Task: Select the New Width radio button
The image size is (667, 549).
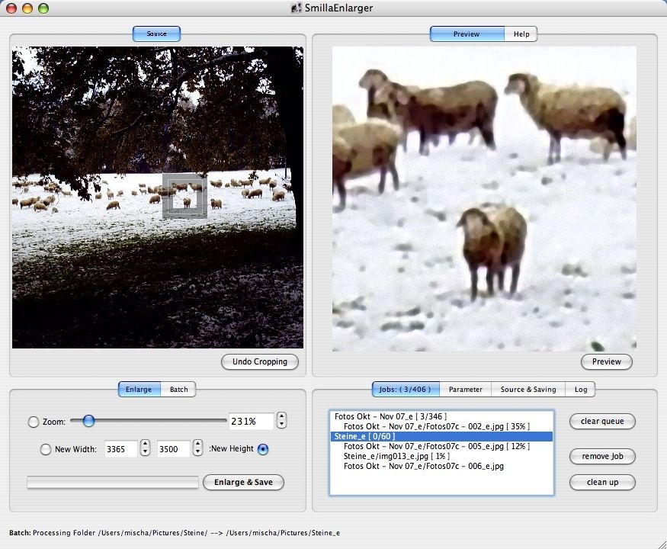Action: (x=45, y=449)
